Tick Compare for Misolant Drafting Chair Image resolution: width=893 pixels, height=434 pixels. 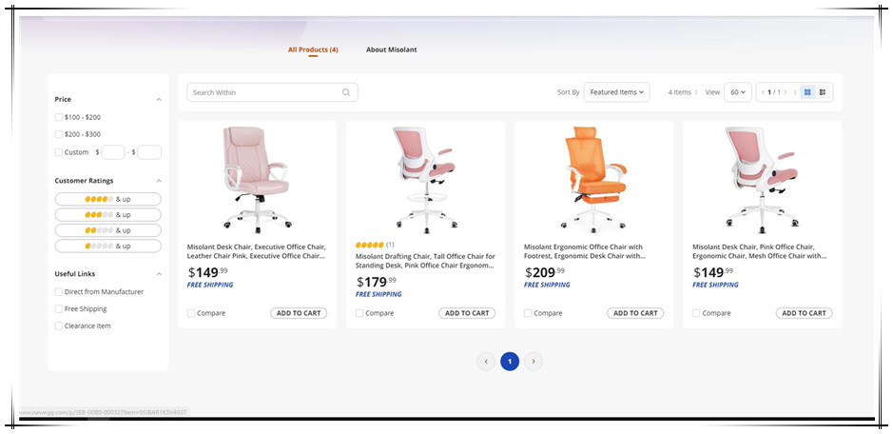pyautogui.click(x=360, y=313)
